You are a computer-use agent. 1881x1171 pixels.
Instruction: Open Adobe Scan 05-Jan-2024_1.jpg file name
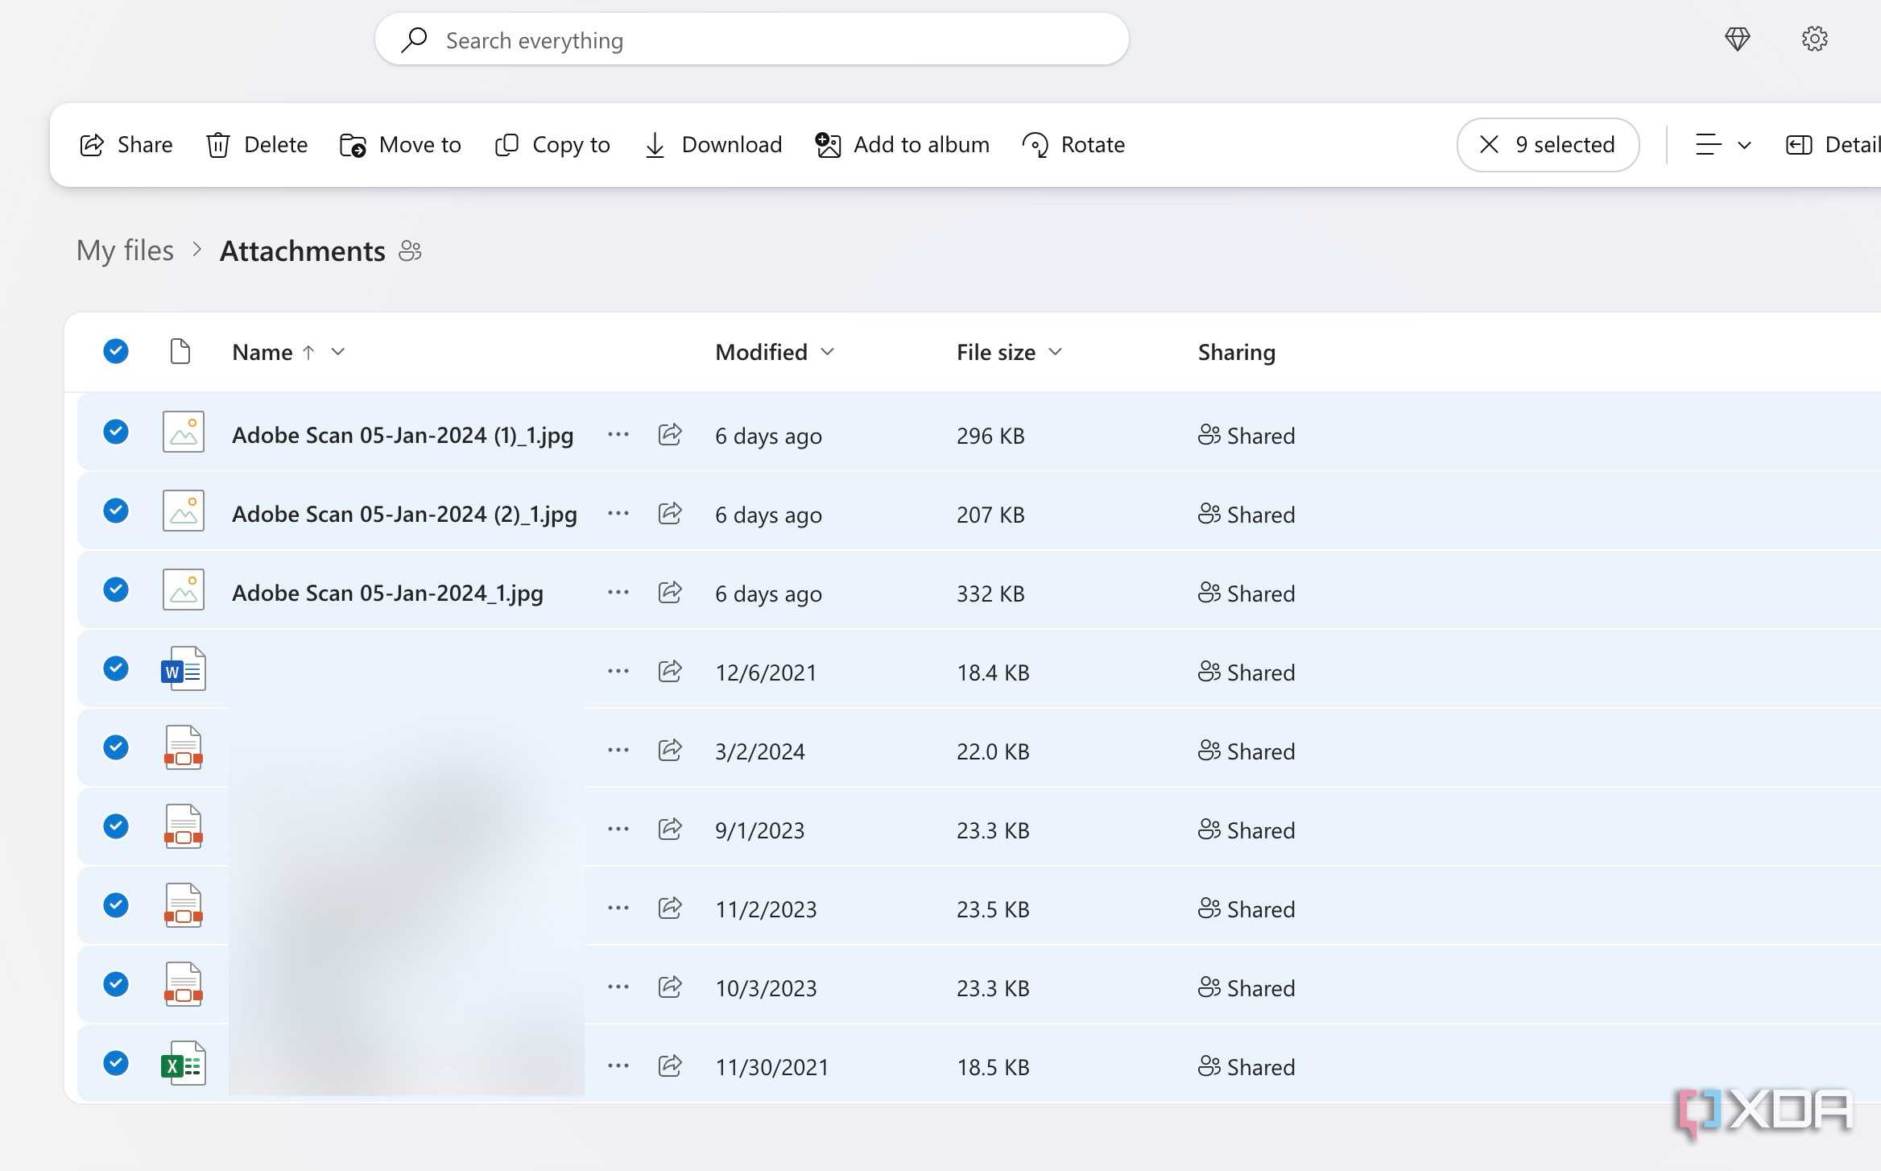387,594
